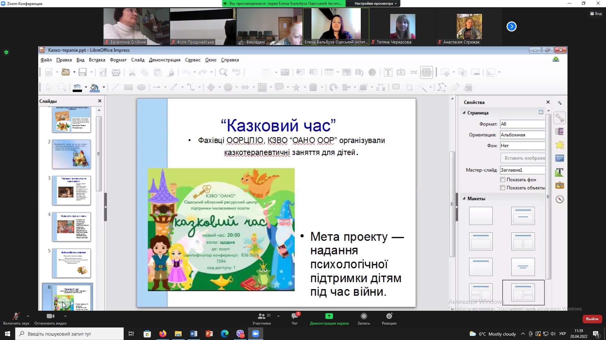Click the red 'Выйти' button
The height and width of the screenshot is (340, 606).
click(592, 319)
